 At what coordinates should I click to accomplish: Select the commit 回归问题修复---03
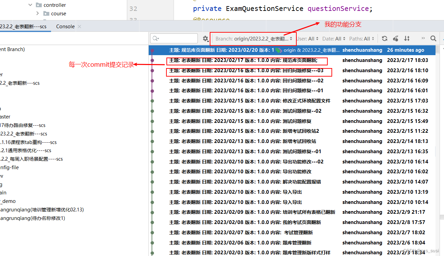[x=292, y=70]
